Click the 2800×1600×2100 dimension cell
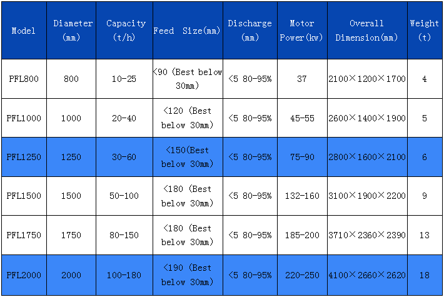 coord(366,157)
